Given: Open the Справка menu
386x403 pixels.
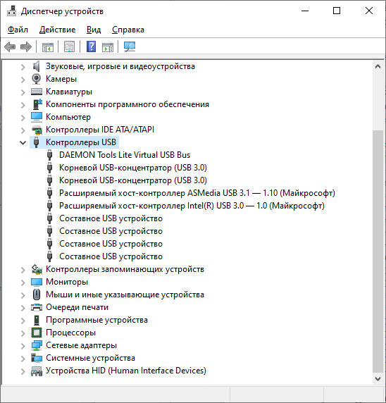Looking at the screenshot, I should (x=128, y=30).
